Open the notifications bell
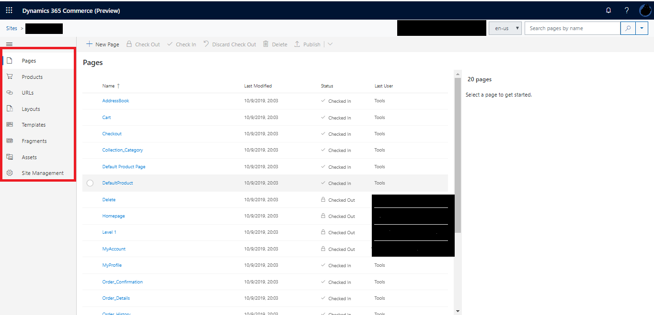The height and width of the screenshot is (315, 654). [608, 10]
